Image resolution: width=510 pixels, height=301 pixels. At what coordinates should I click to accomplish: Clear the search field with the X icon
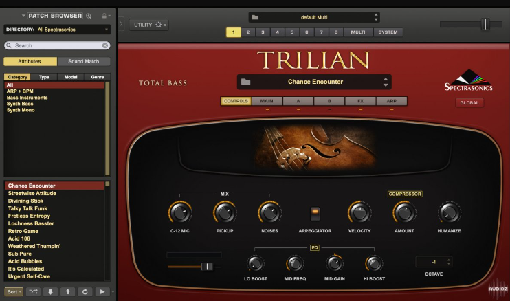click(x=105, y=45)
